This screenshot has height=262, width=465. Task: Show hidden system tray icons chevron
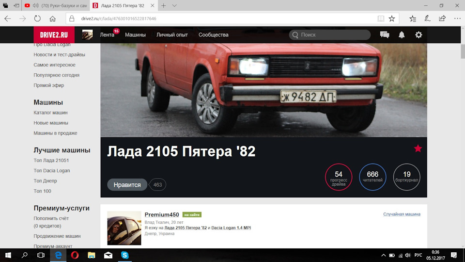coord(384,255)
